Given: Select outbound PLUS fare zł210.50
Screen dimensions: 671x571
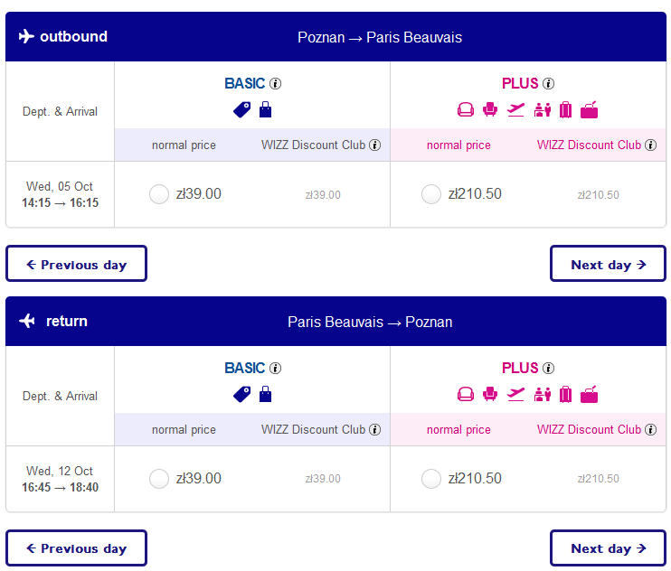Looking at the screenshot, I should (431, 194).
